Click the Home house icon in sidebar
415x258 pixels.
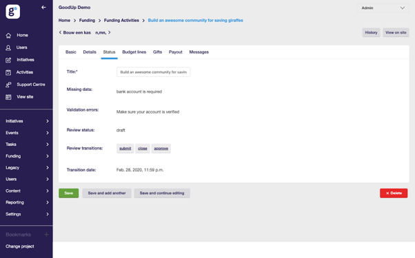coord(8,35)
